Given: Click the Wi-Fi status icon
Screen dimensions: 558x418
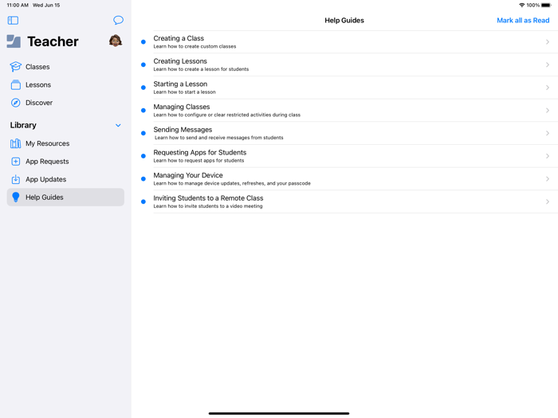Looking at the screenshot, I should pyautogui.click(x=521, y=5).
